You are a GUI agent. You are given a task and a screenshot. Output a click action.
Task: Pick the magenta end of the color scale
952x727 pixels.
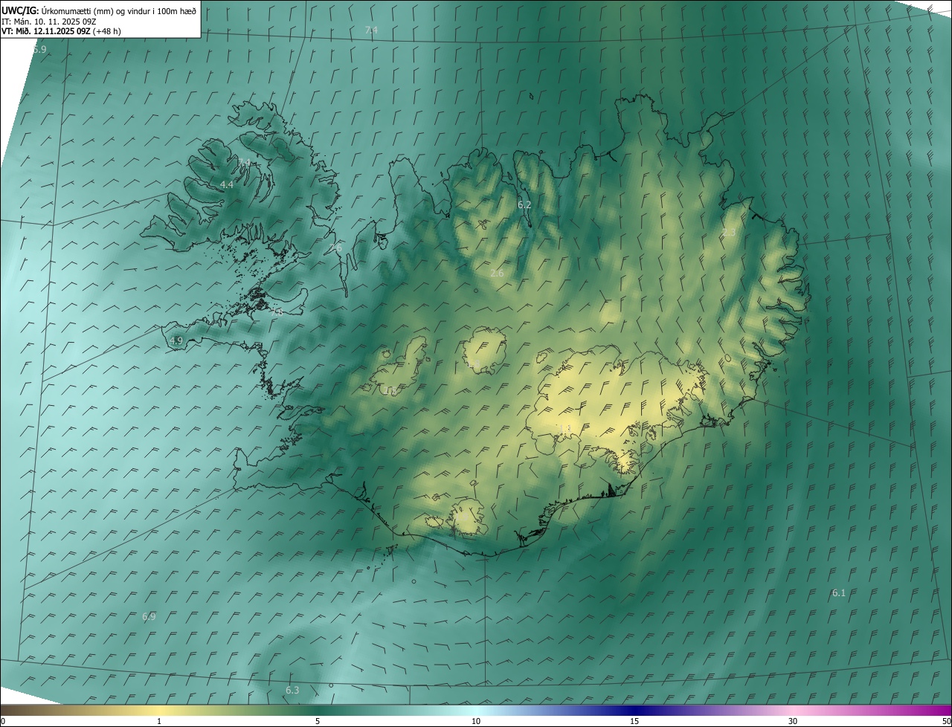point(939,710)
